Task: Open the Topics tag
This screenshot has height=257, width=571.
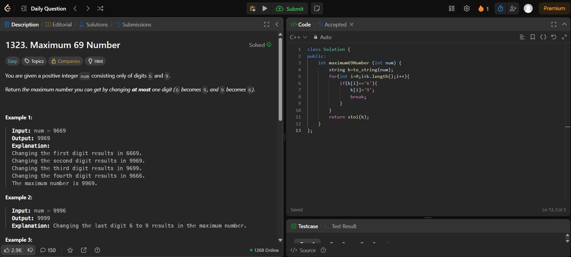Action: click(34, 61)
